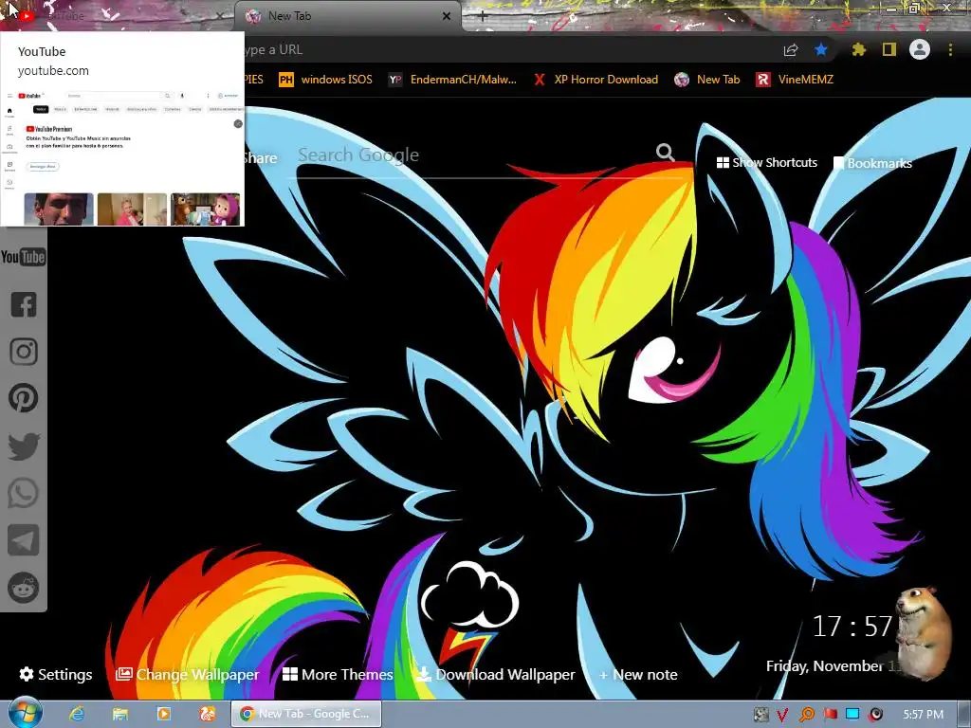Toggle the bookmark star icon
The width and height of the screenshot is (971, 728).
coord(821,49)
